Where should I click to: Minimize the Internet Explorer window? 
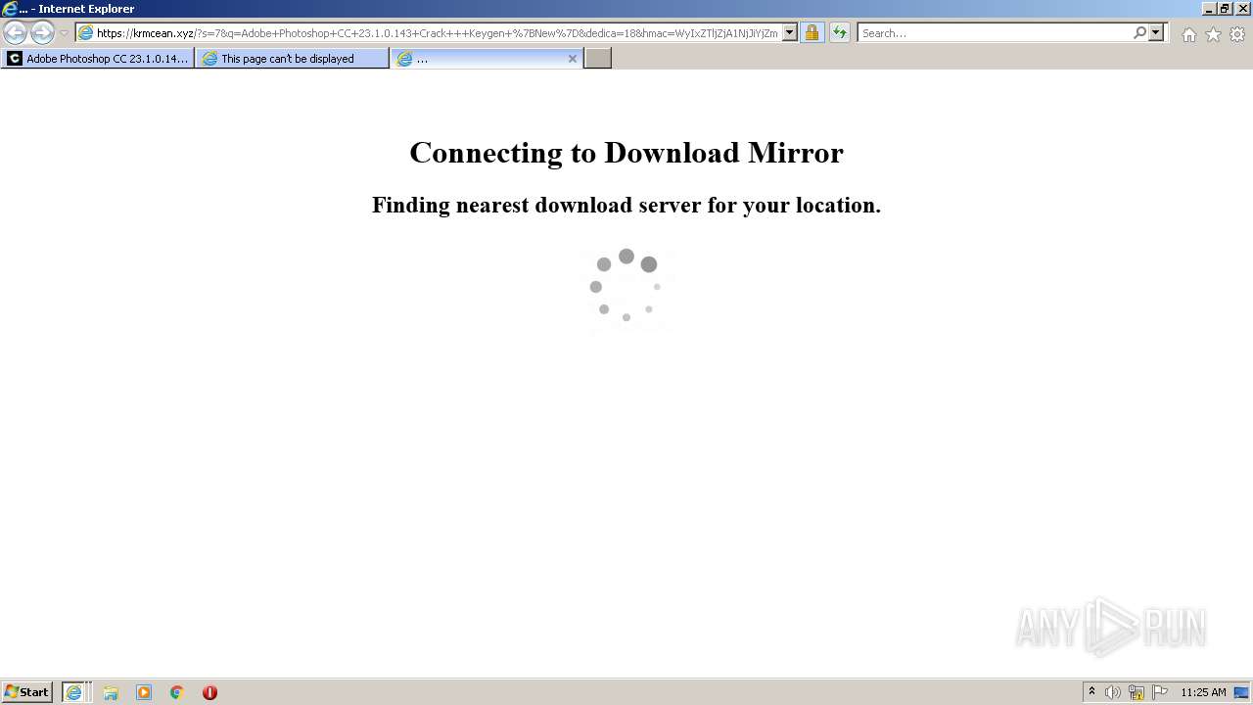1208,9
